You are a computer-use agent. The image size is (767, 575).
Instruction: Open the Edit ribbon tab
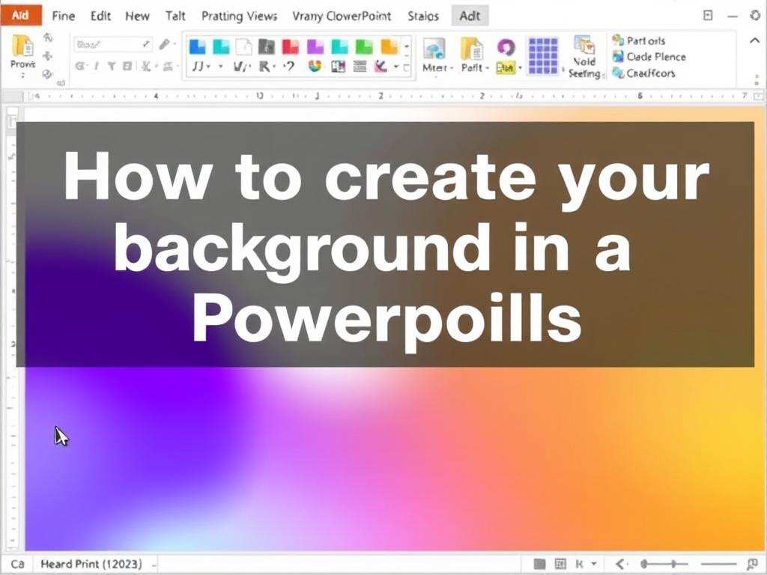point(100,16)
